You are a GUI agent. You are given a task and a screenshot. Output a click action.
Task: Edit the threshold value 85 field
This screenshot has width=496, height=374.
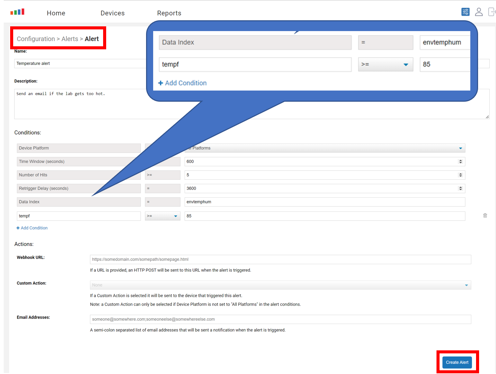click(325, 216)
